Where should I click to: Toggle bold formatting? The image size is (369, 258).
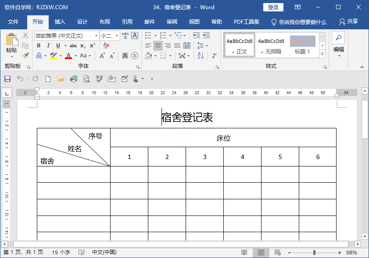click(x=39, y=45)
